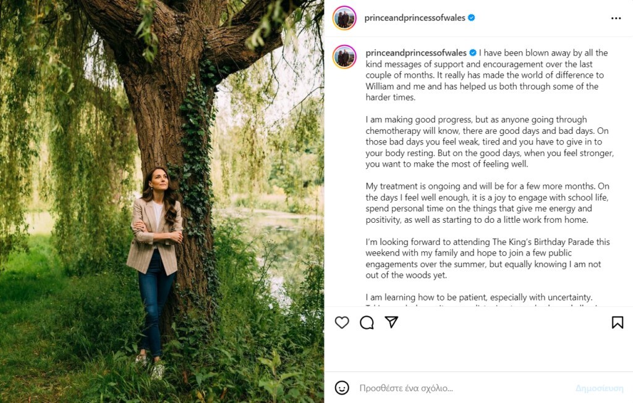Open the three-dot more options menu
Screen dimensions: 633x403
click(616, 18)
